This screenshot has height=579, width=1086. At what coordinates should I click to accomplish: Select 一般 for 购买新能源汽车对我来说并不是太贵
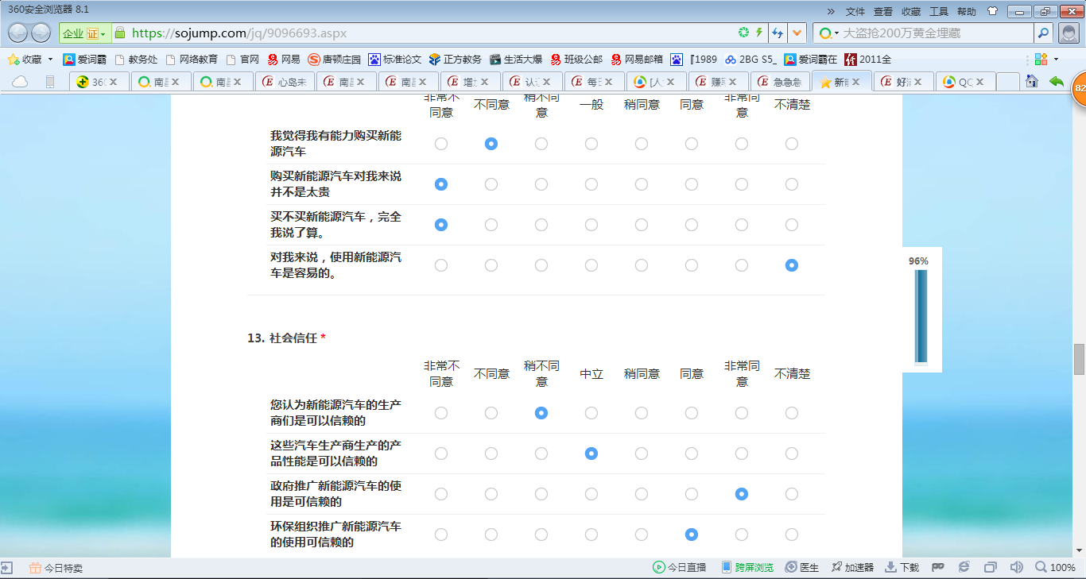(x=591, y=184)
